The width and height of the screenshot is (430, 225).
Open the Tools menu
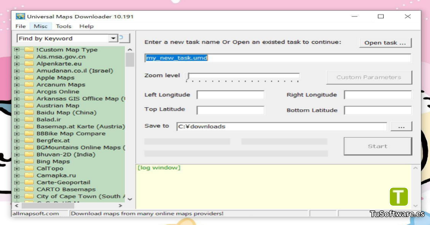63,26
